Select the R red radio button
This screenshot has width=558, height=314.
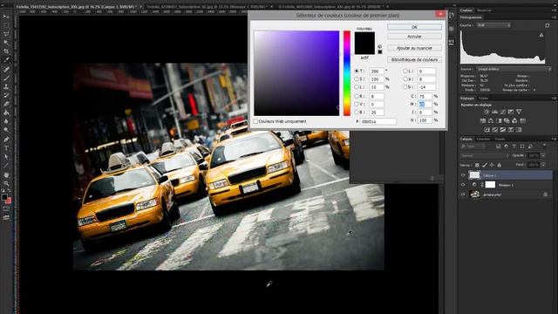(357, 96)
